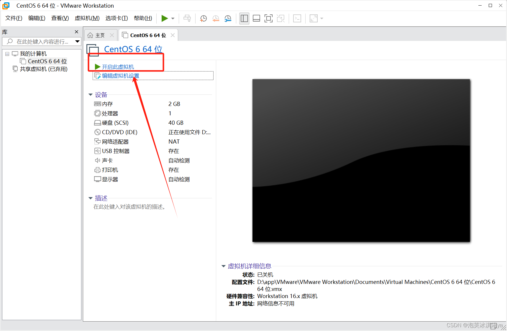
Task: Open the 文件(F) menu
Action: coord(14,18)
